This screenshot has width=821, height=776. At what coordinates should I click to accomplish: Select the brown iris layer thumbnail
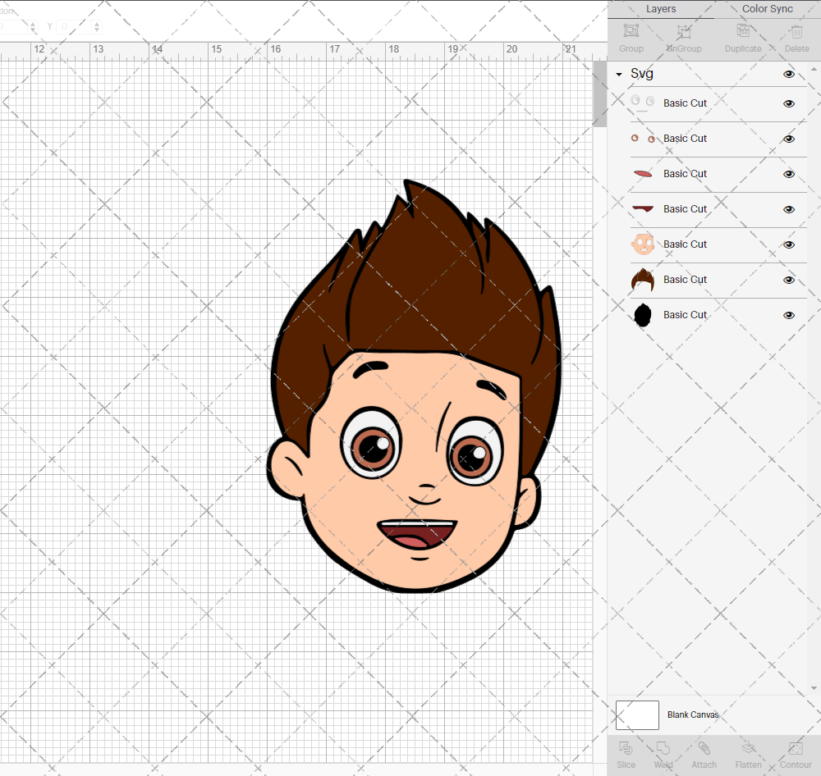pyautogui.click(x=643, y=139)
